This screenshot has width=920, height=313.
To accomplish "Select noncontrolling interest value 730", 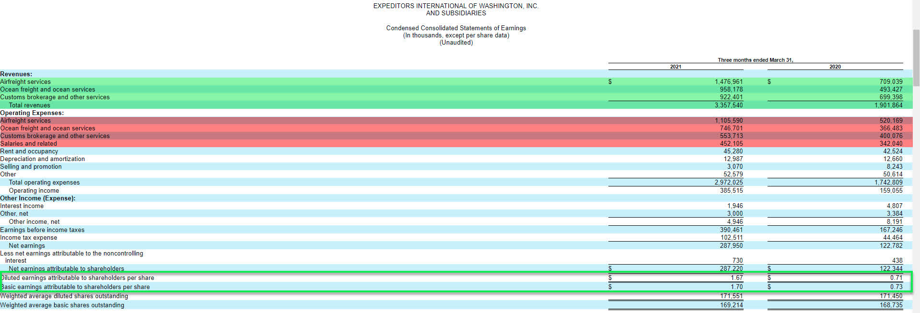I will [x=737, y=261].
